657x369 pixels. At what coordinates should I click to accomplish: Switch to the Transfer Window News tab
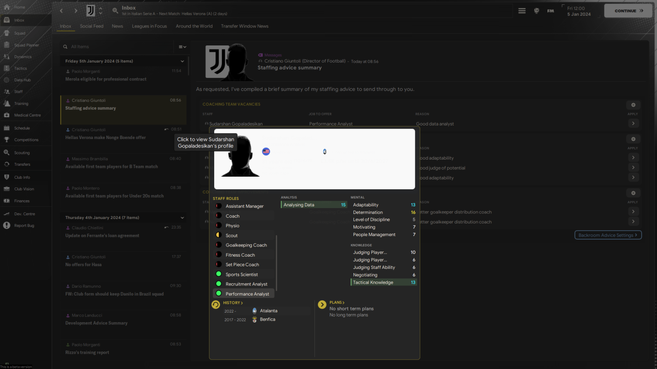tap(244, 26)
